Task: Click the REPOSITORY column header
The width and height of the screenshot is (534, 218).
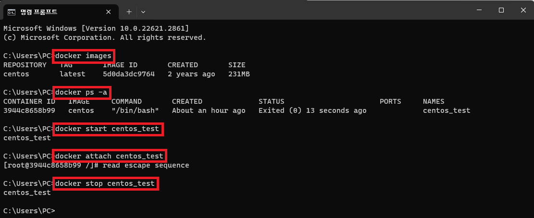Action: click(x=25, y=65)
